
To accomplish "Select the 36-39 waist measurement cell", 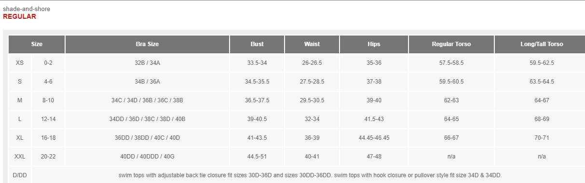I will point(312,138).
